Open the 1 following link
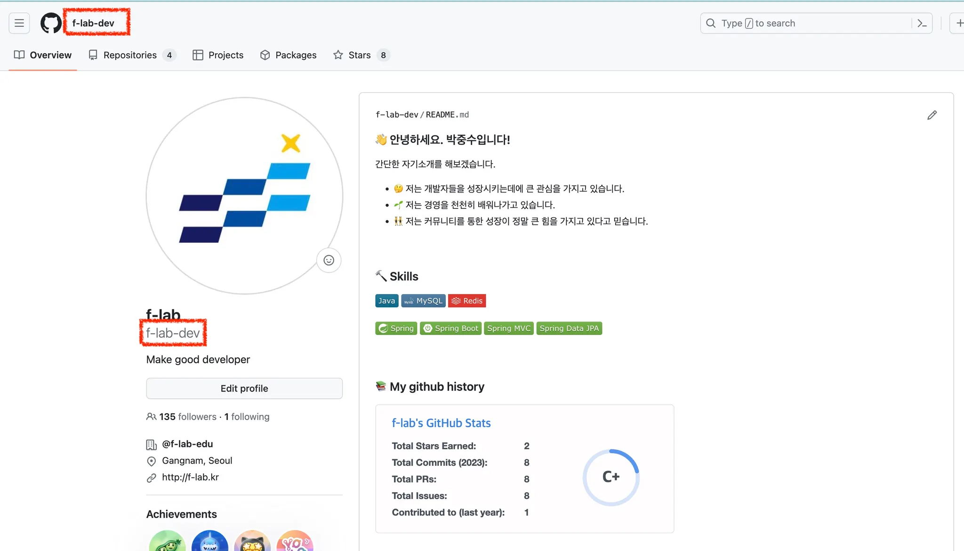Screen dimensions: 964x551 coord(247,416)
